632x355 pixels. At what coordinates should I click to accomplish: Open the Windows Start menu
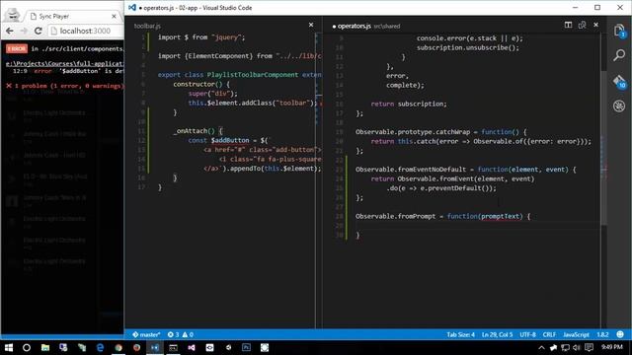click(x=9, y=347)
